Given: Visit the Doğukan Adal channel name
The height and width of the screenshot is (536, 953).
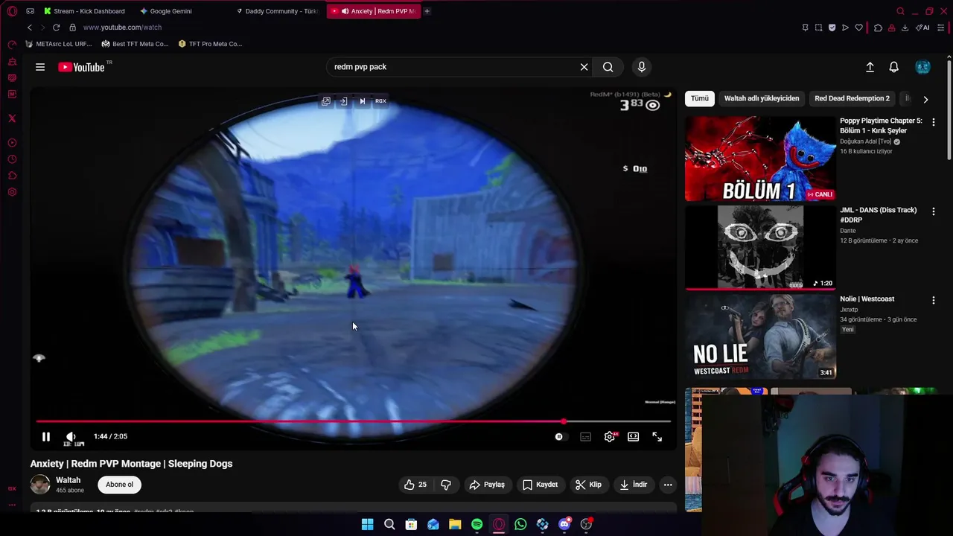Looking at the screenshot, I should point(865,141).
